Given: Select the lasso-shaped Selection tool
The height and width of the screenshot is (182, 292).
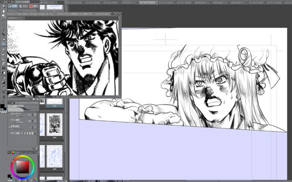Looking at the screenshot, I should [3, 20].
